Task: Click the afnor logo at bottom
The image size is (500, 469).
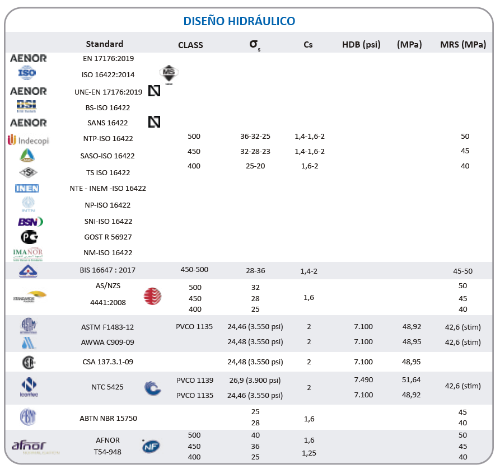Action: click(x=29, y=445)
